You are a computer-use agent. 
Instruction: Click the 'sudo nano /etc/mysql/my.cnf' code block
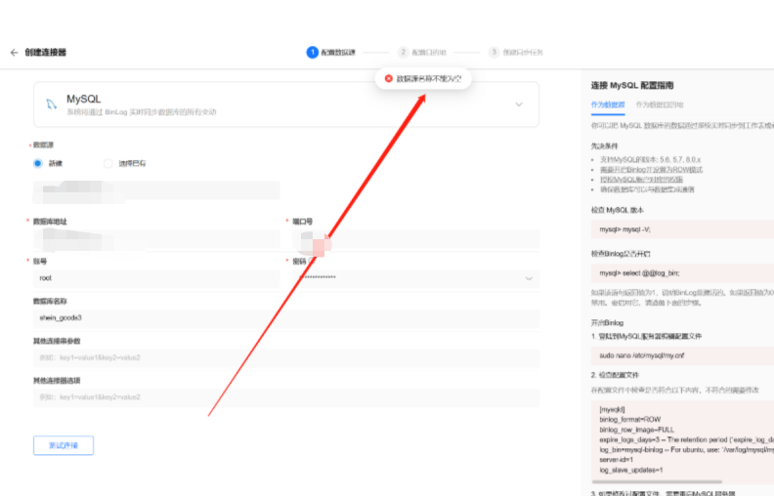pyautogui.click(x=683, y=355)
